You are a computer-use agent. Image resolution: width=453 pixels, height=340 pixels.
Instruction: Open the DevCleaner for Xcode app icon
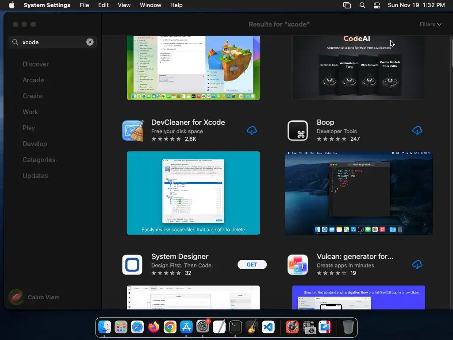click(x=133, y=131)
